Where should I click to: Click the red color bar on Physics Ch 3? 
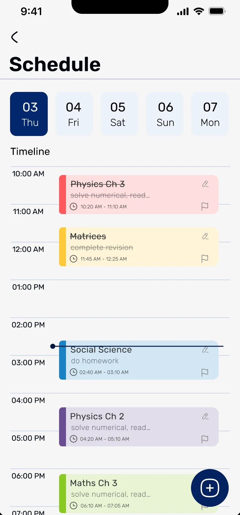coord(63,195)
